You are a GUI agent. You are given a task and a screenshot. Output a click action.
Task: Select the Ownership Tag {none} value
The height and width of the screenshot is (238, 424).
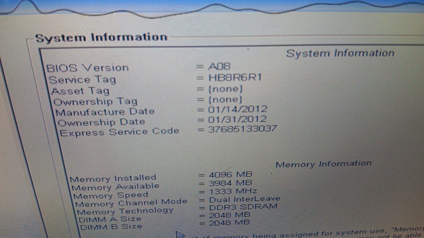click(225, 99)
